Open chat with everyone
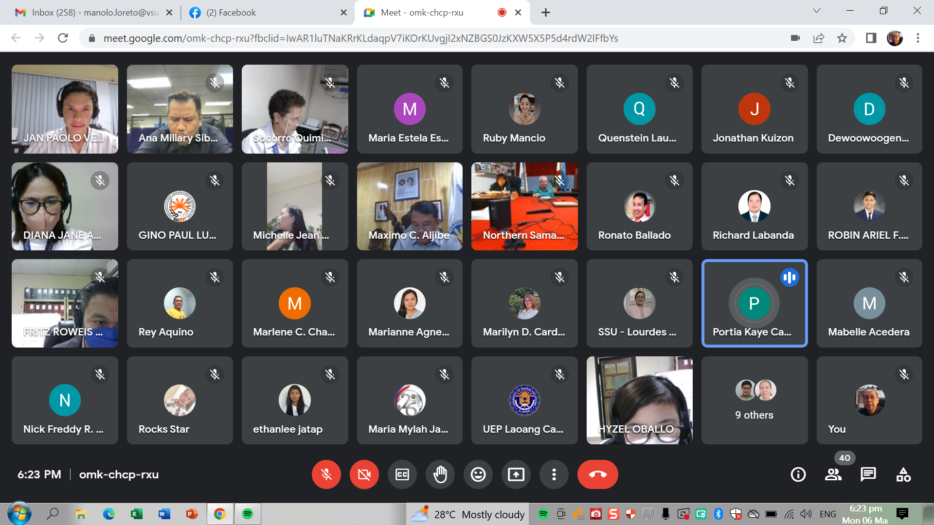 [868, 474]
